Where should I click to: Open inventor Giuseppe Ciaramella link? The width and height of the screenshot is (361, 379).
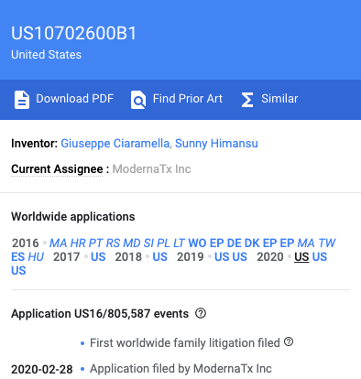pyautogui.click(x=115, y=144)
